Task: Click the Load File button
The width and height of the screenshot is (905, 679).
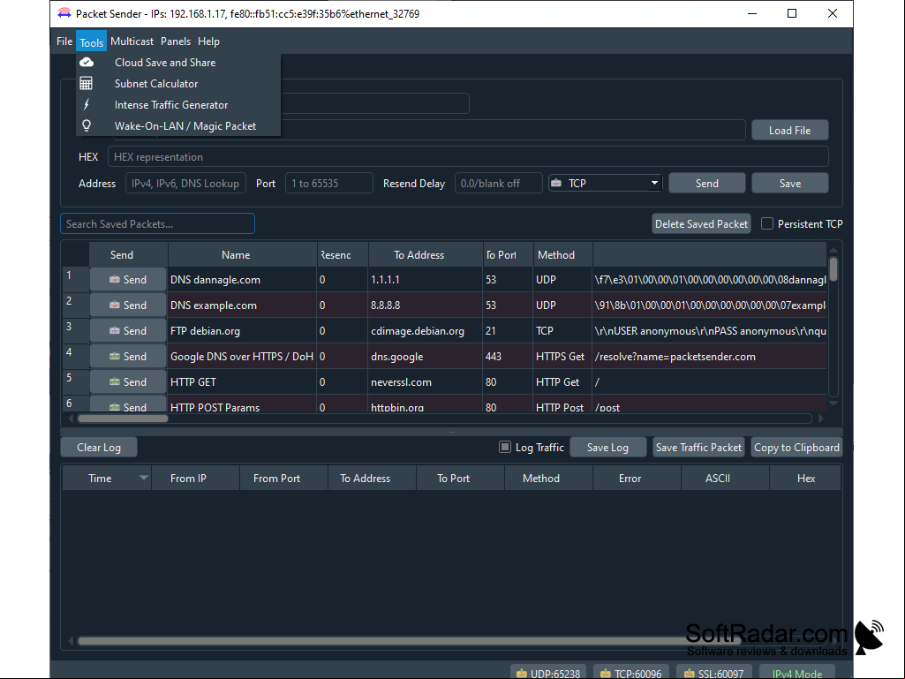Action: [x=789, y=131]
